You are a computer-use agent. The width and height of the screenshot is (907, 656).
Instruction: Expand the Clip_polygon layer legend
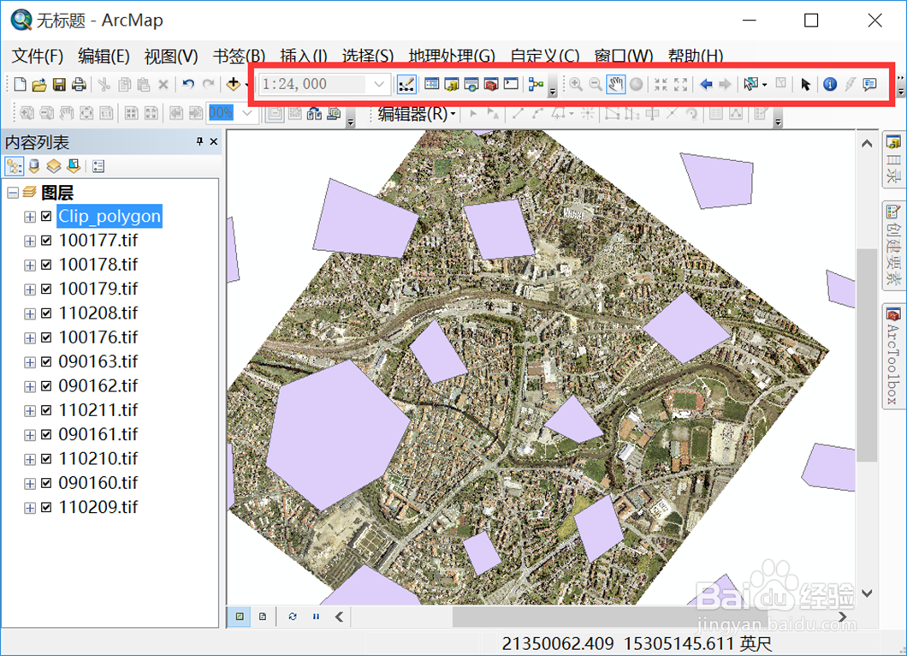29,218
